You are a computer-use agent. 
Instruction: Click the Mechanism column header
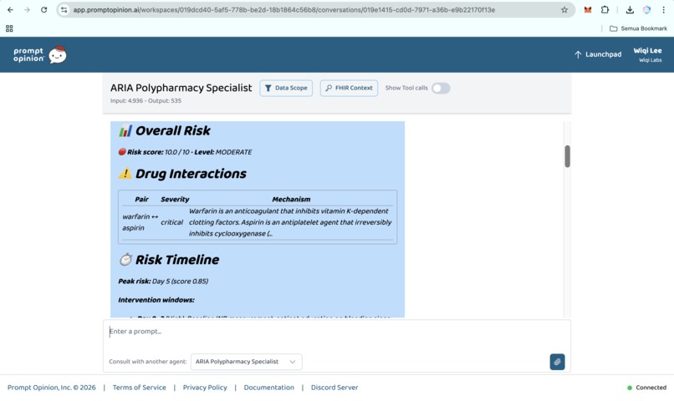[291, 199]
